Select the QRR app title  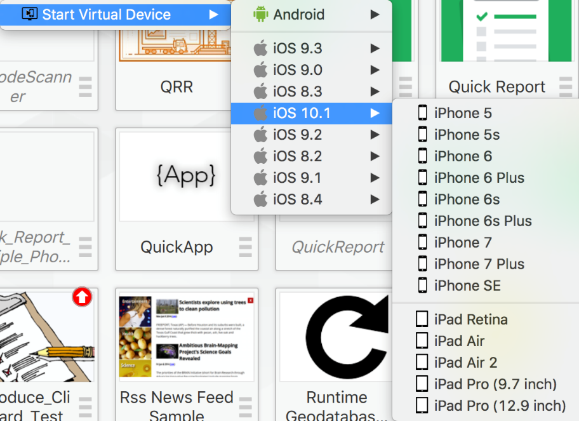(176, 87)
